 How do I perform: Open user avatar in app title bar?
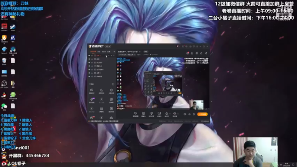[x=177, y=46]
